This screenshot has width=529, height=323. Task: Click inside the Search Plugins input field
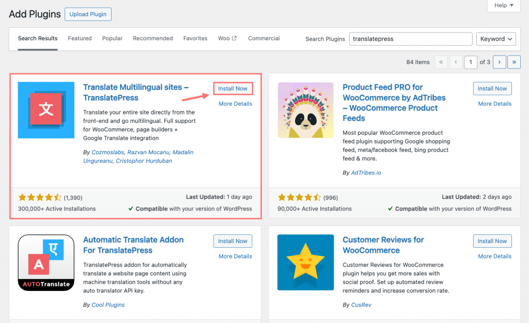(x=410, y=39)
